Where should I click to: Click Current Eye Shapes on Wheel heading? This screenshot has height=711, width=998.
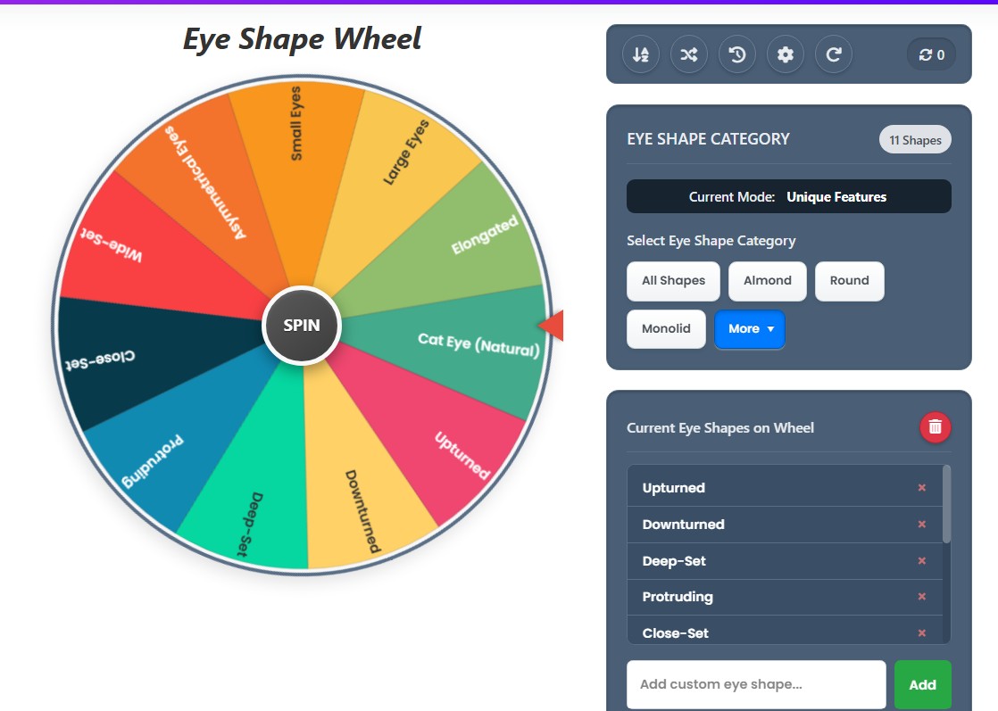click(x=719, y=428)
